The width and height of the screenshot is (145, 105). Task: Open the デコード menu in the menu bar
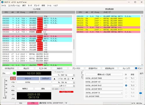37,5
